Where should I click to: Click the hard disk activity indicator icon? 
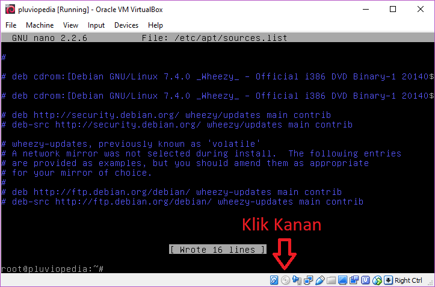click(274, 280)
